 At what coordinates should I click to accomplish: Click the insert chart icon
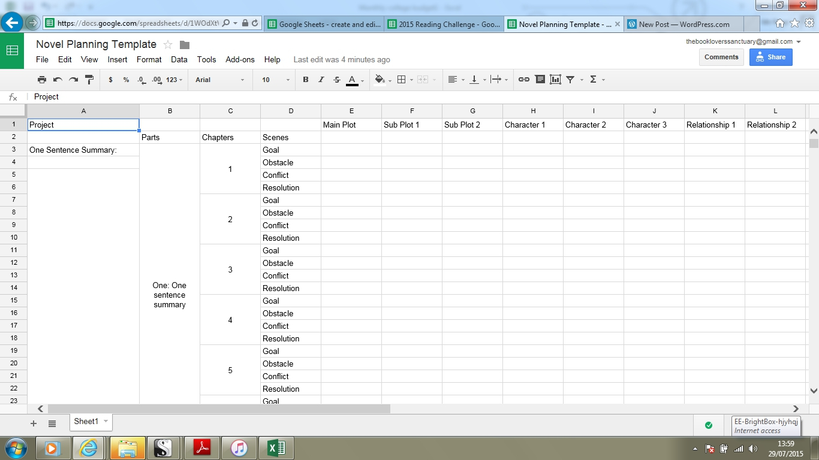[x=555, y=80]
